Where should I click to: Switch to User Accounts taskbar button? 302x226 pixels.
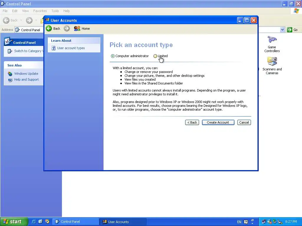coord(123,222)
